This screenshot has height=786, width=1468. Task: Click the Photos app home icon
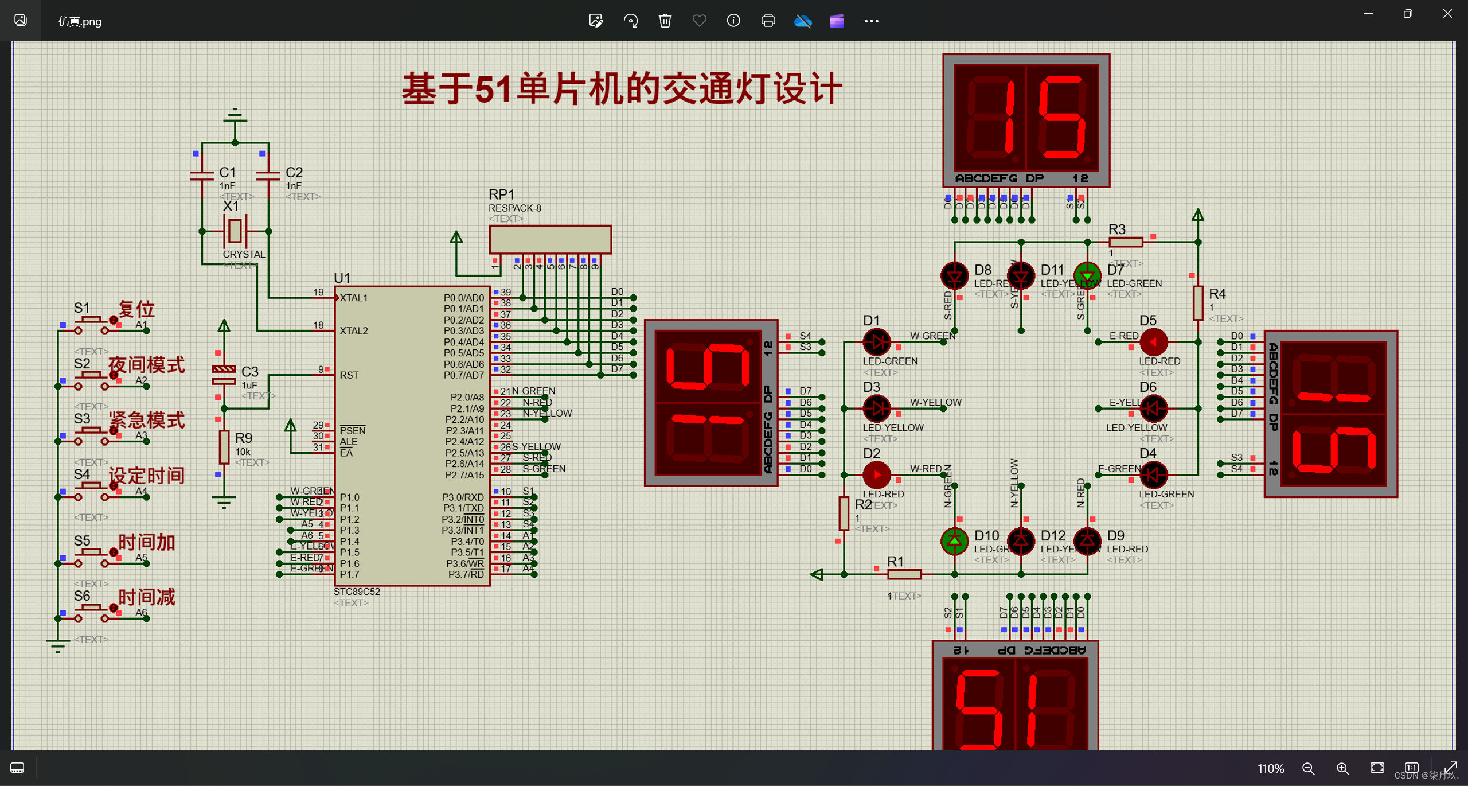coord(21,21)
